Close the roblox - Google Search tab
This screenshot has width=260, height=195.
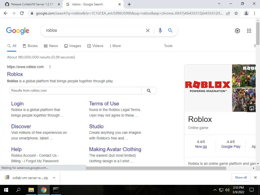pos(120,4)
